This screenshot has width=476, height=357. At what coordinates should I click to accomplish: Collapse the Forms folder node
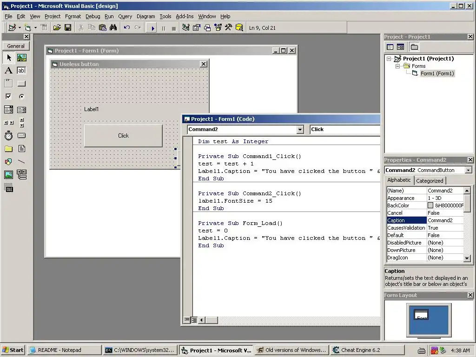397,66
